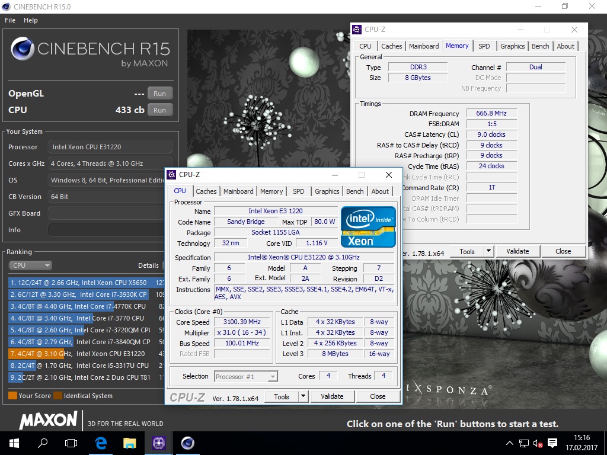This screenshot has width=607, height=455.
Task: Open Mainboard tab in Memory CPU-Z window
Action: coord(424,46)
